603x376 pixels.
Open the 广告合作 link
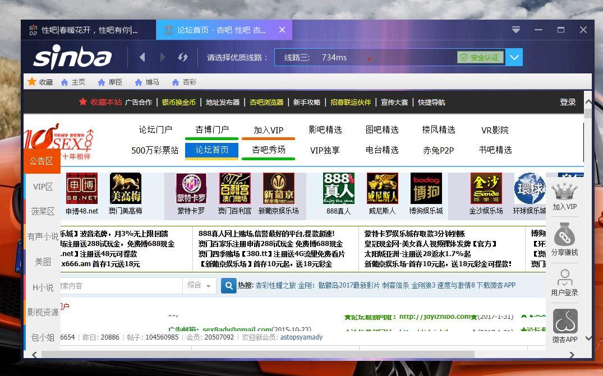(139, 102)
